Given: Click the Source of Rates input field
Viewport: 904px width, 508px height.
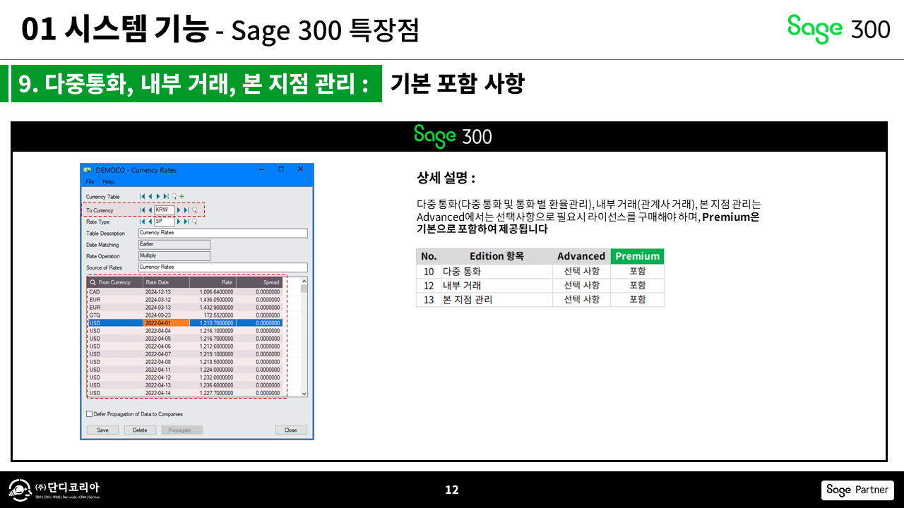Looking at the screenshot, I should pyautogui.click(x=223, y=267).
